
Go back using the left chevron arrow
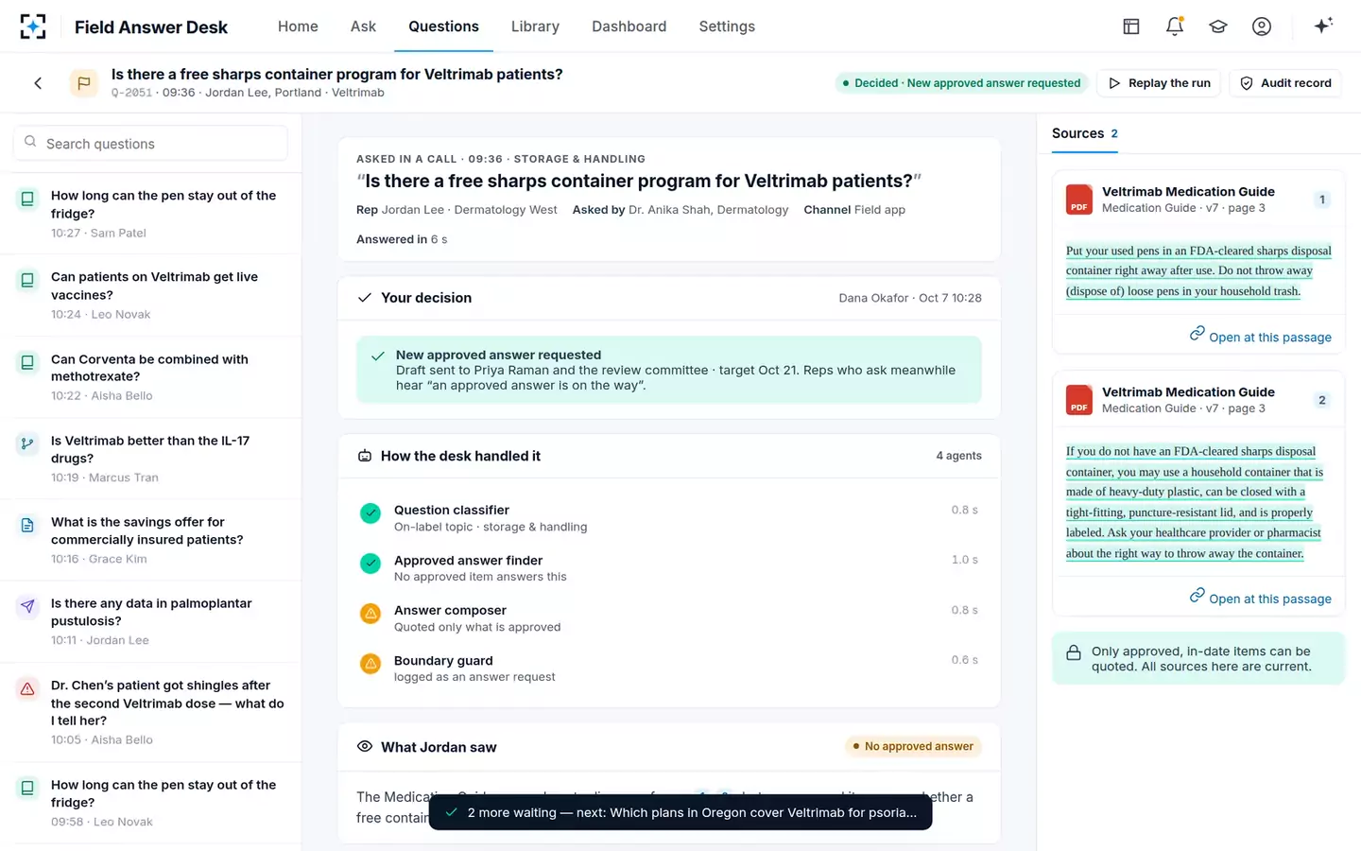tap(38, 83)
